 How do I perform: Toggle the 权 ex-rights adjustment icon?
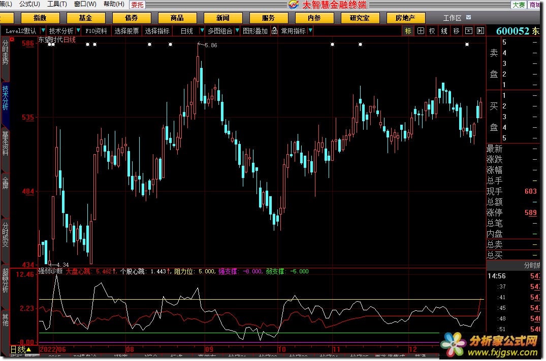(x=432, y=31)
